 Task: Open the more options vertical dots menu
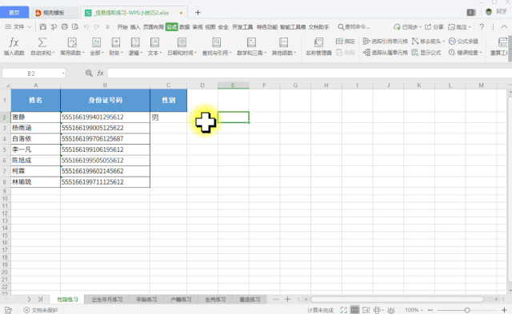[493, 26]
